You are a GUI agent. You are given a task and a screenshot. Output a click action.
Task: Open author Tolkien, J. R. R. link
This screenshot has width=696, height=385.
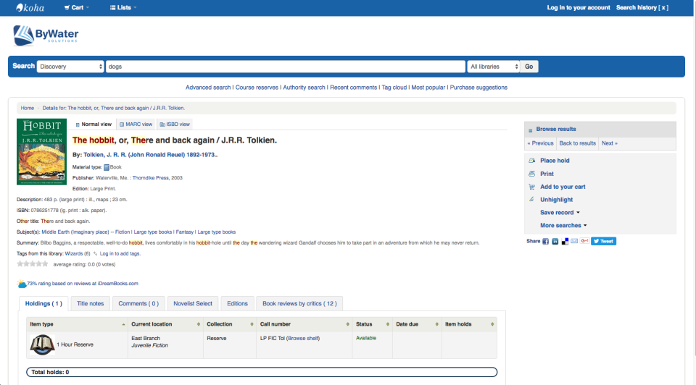(151, 155)
